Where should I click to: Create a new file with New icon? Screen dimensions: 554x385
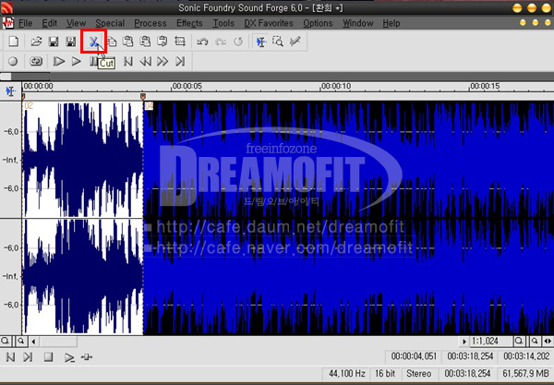[x=14, y=42]
